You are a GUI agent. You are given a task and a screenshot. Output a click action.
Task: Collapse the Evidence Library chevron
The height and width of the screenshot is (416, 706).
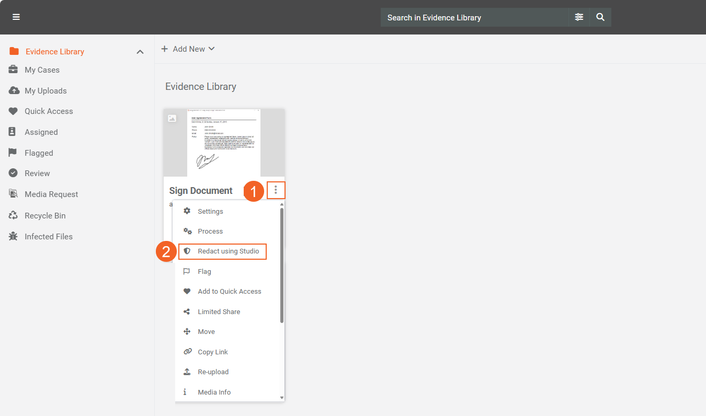140,52
